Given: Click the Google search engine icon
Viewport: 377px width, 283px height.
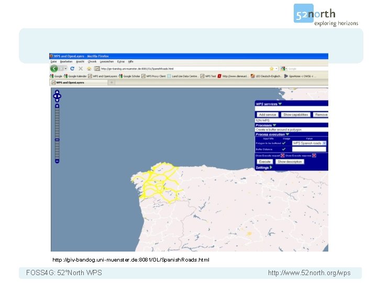Looking at the screenshot, I should [x=283, y=69].
